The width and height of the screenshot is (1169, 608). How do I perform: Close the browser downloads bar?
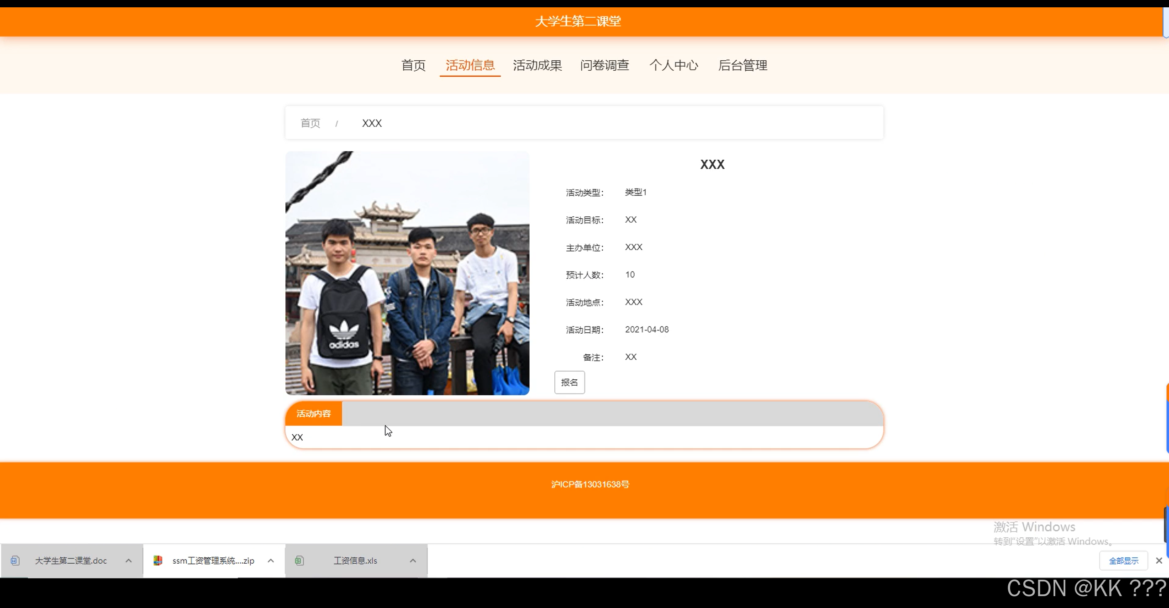(1159, 560)
